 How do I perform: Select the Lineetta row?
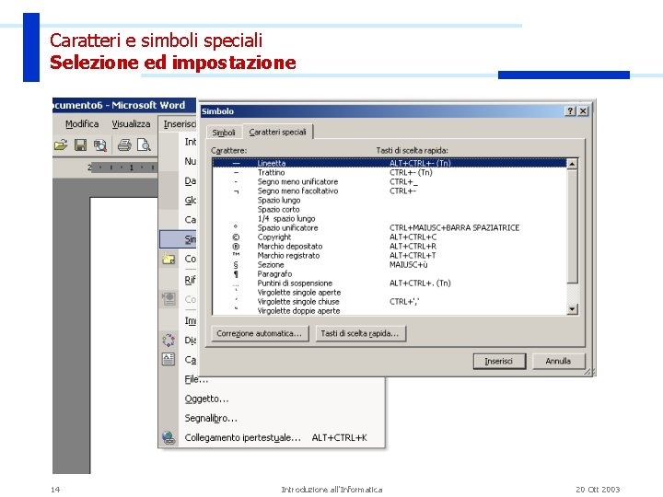click(x=389, y=163)
